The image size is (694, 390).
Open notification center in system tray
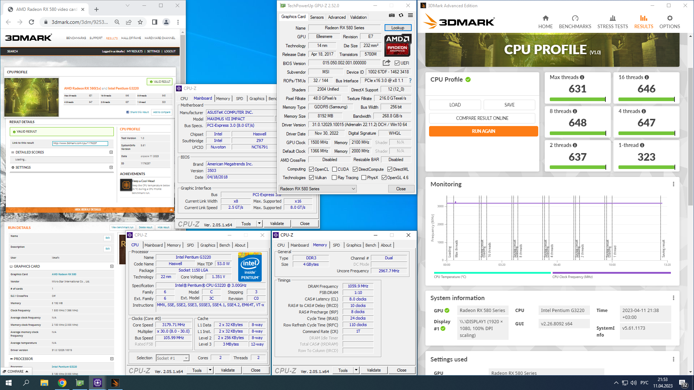point(683,383)
